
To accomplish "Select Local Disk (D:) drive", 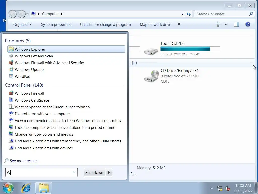I will [x=182, y=49].
